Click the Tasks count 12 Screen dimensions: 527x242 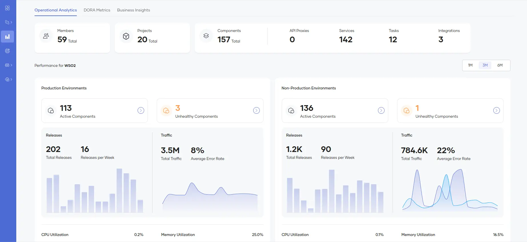[393, 39]
